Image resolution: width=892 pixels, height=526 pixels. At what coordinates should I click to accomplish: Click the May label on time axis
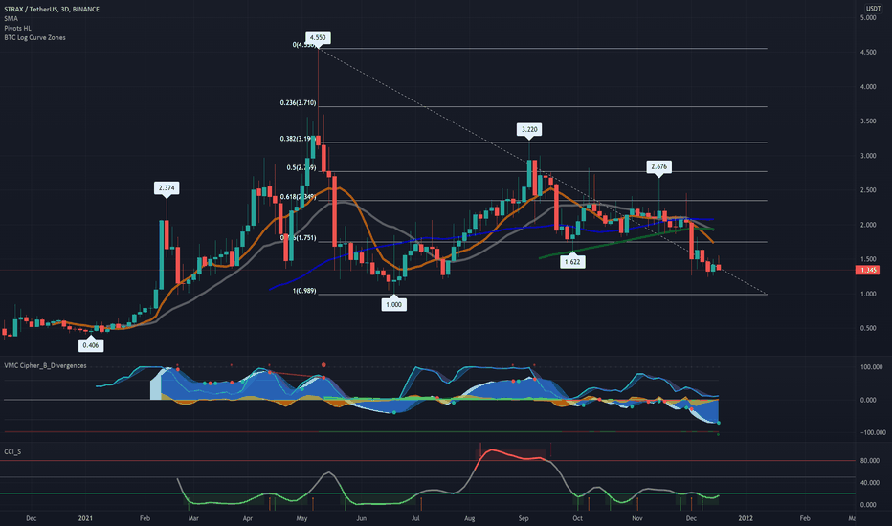(x=301, y=518)
